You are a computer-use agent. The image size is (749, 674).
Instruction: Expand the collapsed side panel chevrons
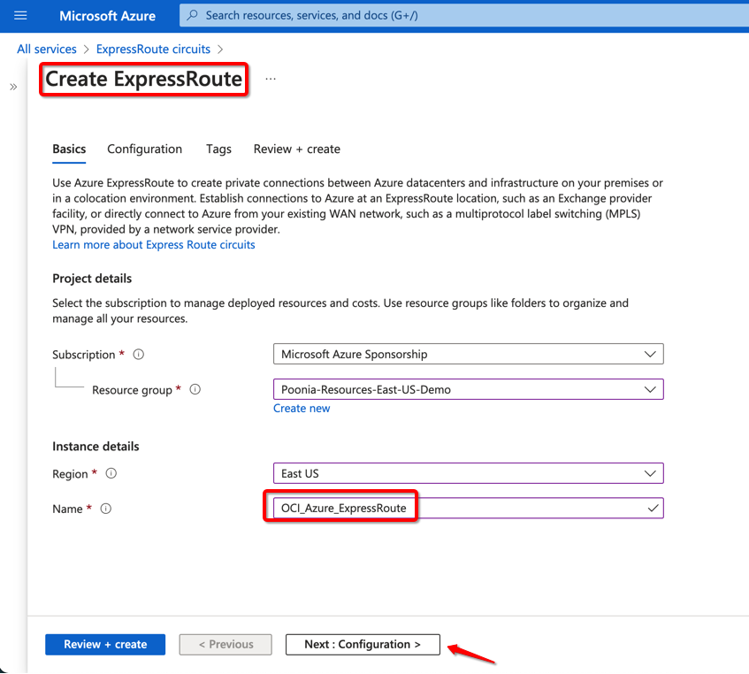point(13,87)
